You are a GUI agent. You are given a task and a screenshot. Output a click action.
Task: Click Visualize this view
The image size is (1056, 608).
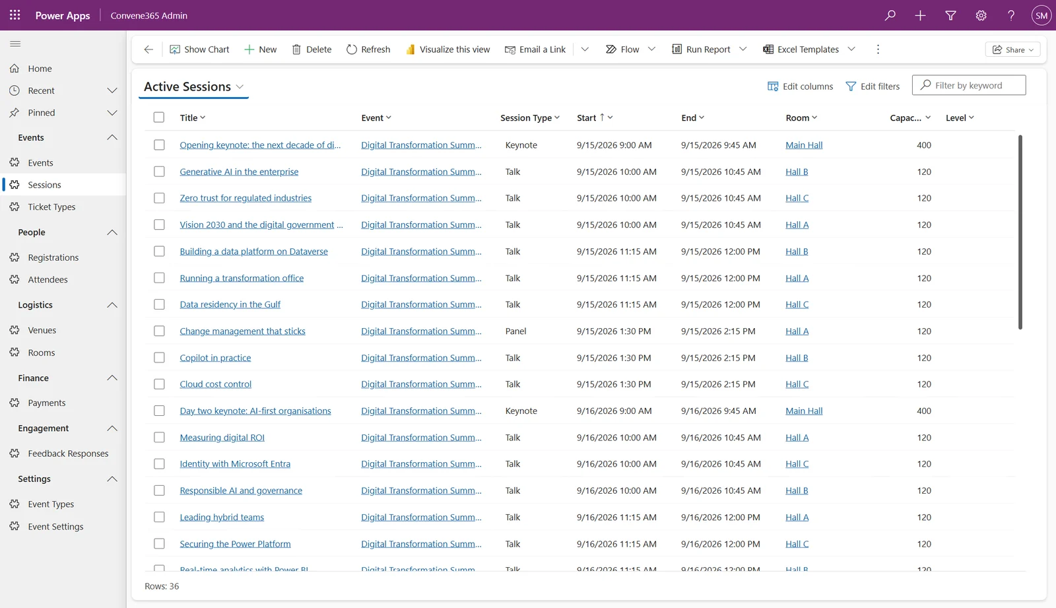[x=447, y=50]
